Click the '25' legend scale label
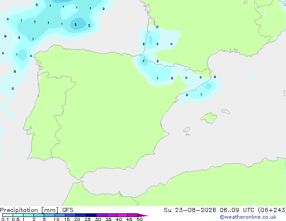 [x=88, y=219]
